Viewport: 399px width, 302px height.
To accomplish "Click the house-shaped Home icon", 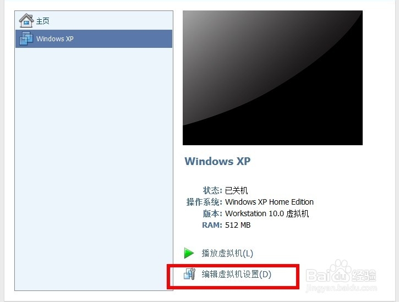I will point(26,20).
